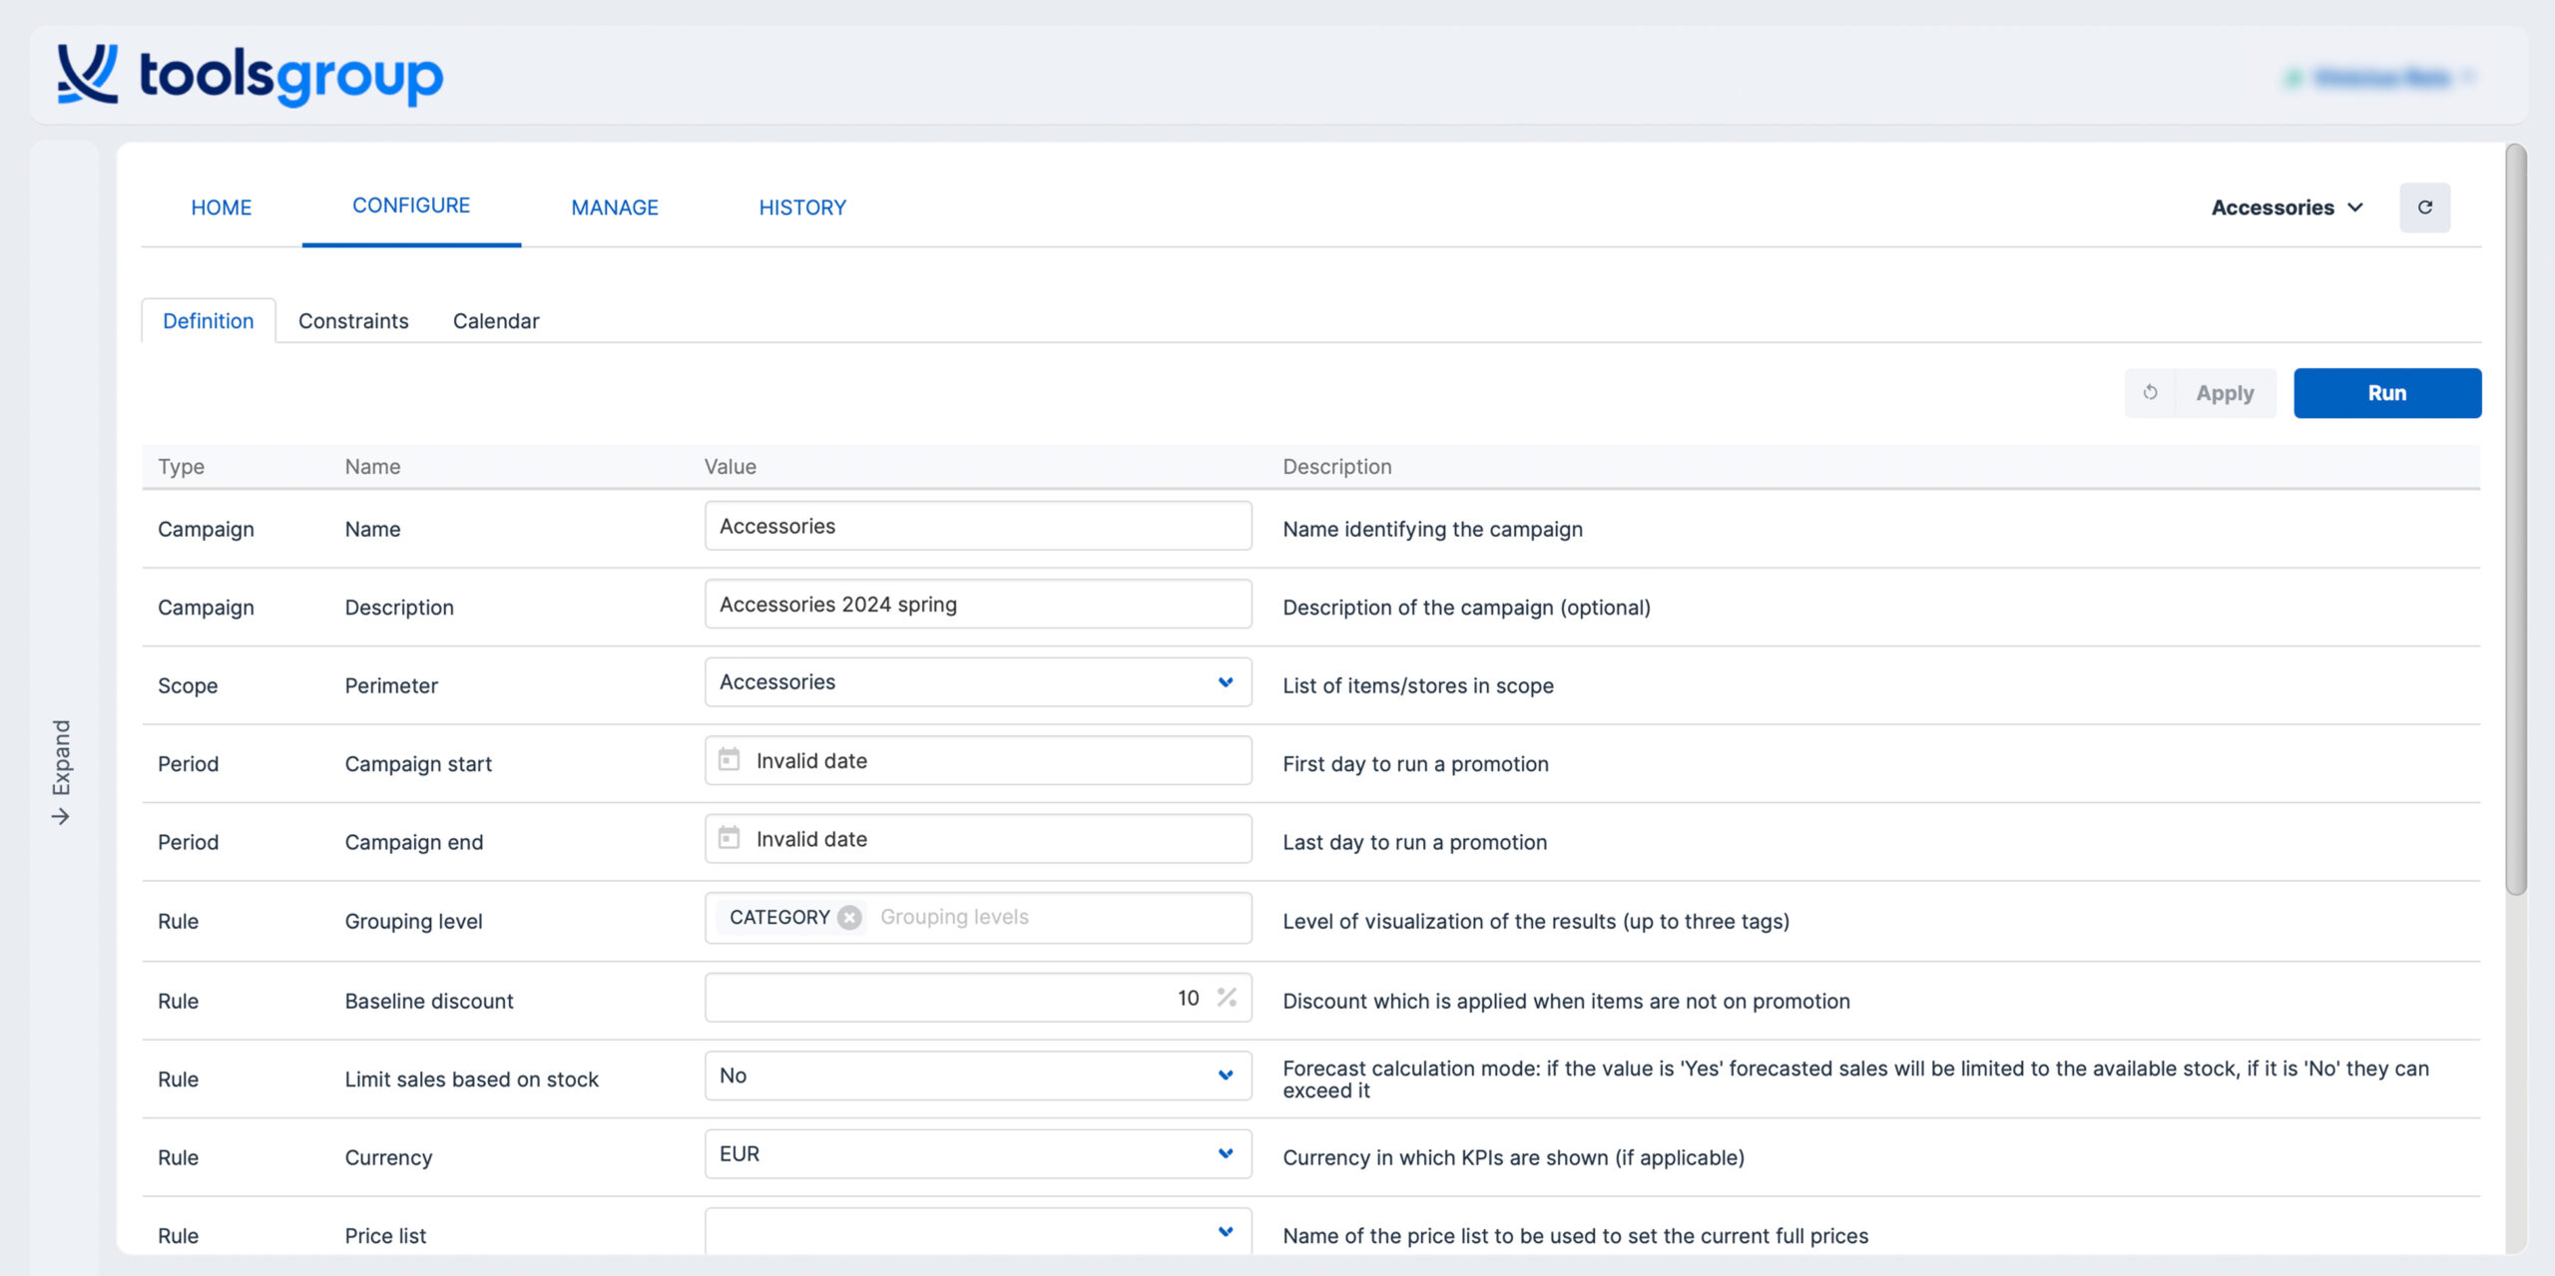
Task: Click the blue Run button
Action: click(x=2387, y=393)
